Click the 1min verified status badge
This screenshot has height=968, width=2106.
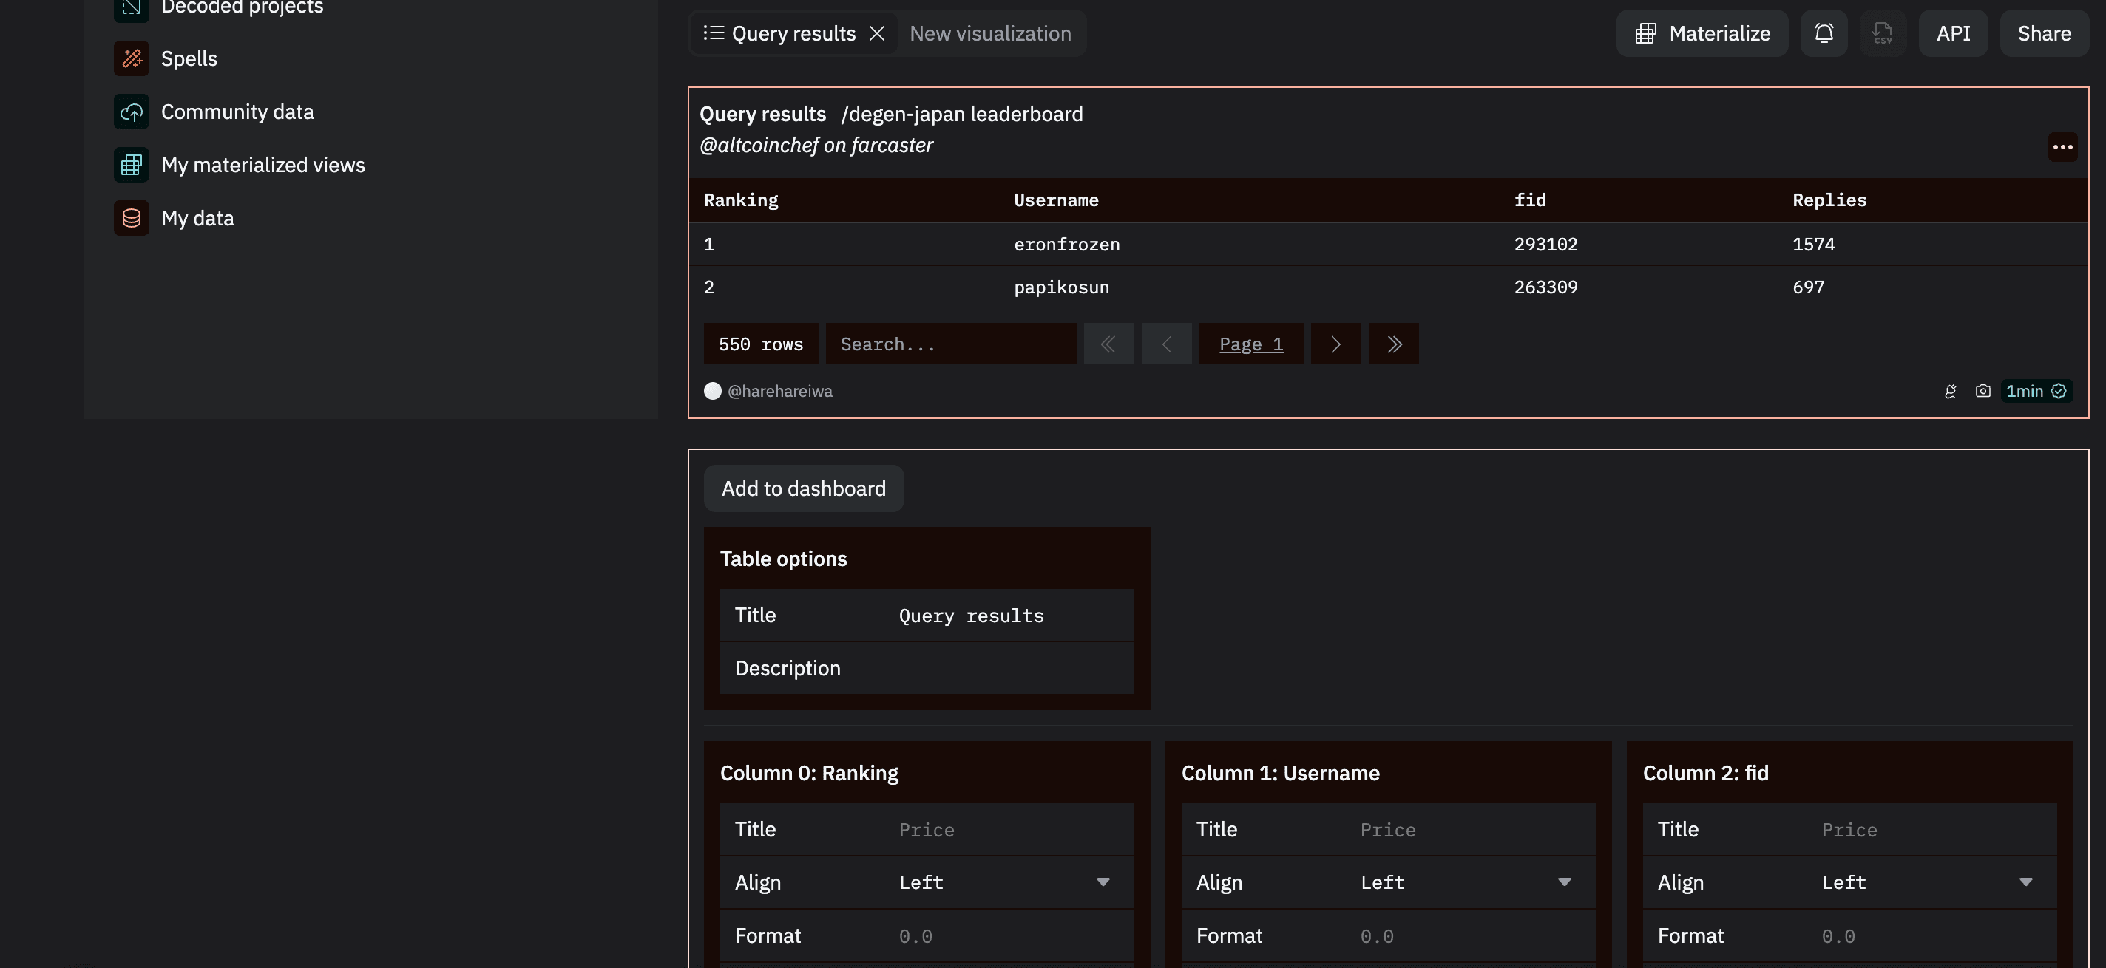click(x=2036, y=392)
